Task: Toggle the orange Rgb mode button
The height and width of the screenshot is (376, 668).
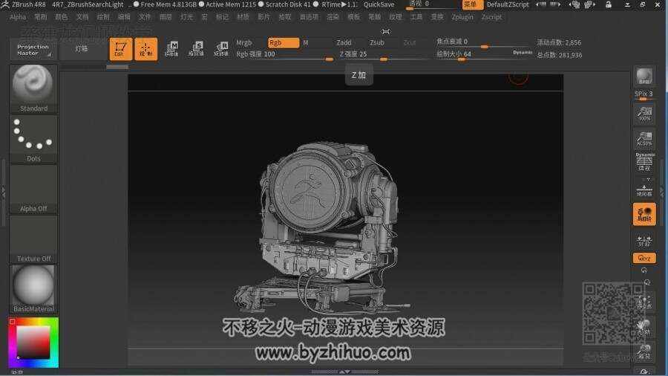Action: [x=284, y=42]
